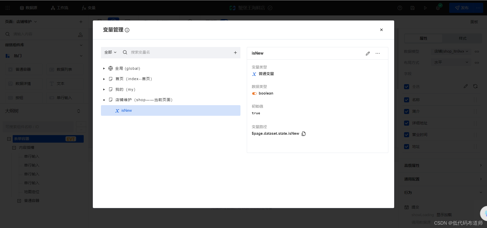This screenshot has width=487, height=228.
Task: Select the 表单容器 outline node
Action: 48,139
